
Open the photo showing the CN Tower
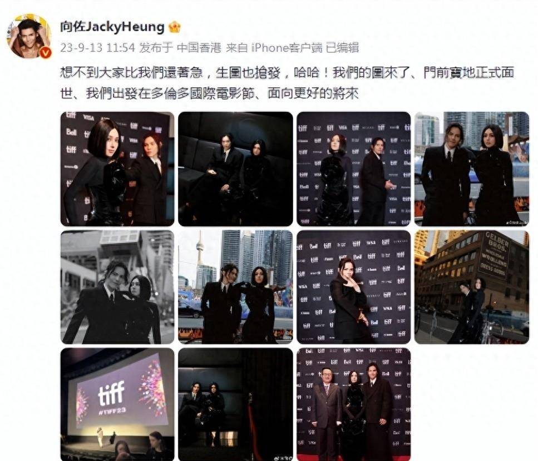235,287
